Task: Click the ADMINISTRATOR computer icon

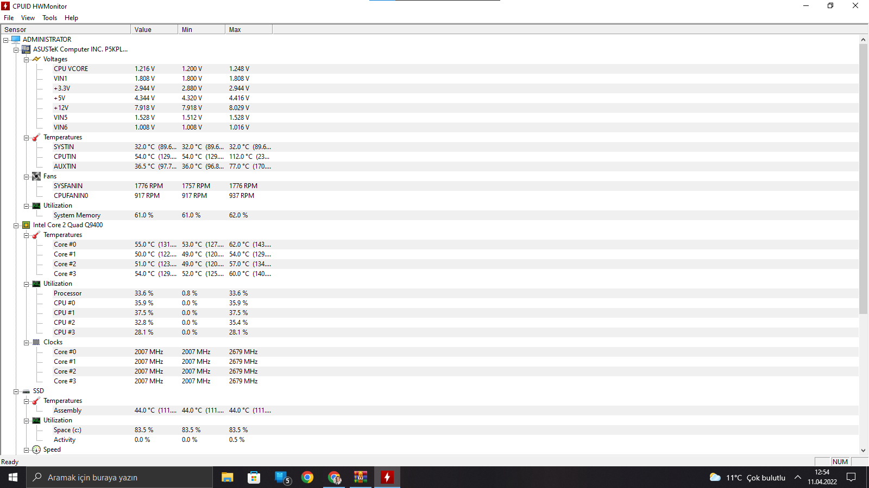Action: click(x=16, y=39)
